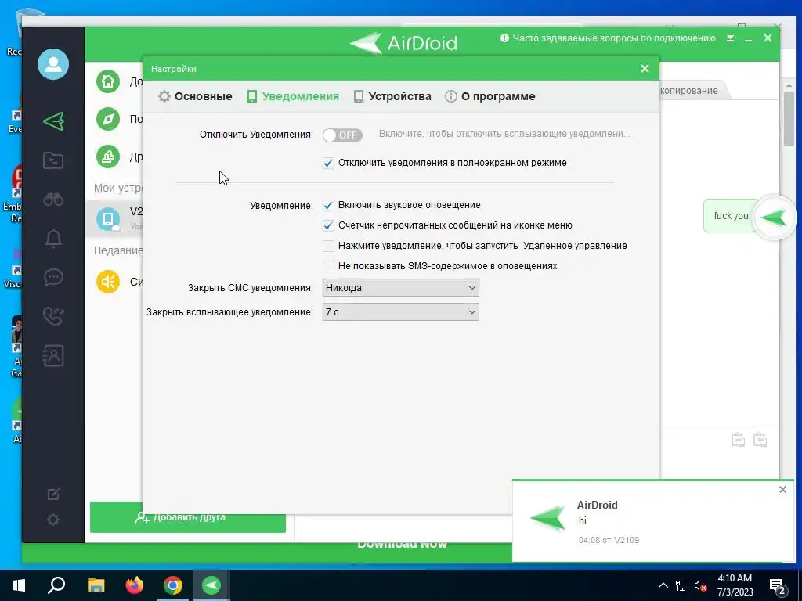Launch File Explorer from the taskbar
The image size is (802, 601).
96,585
